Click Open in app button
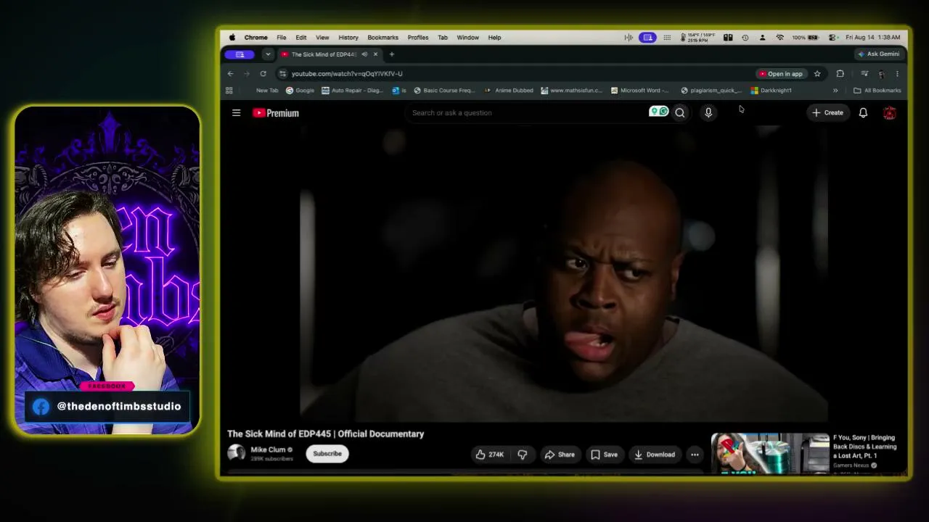Image resolution: width=929 pixels, height=522 pixels. [x=781, y=73]
